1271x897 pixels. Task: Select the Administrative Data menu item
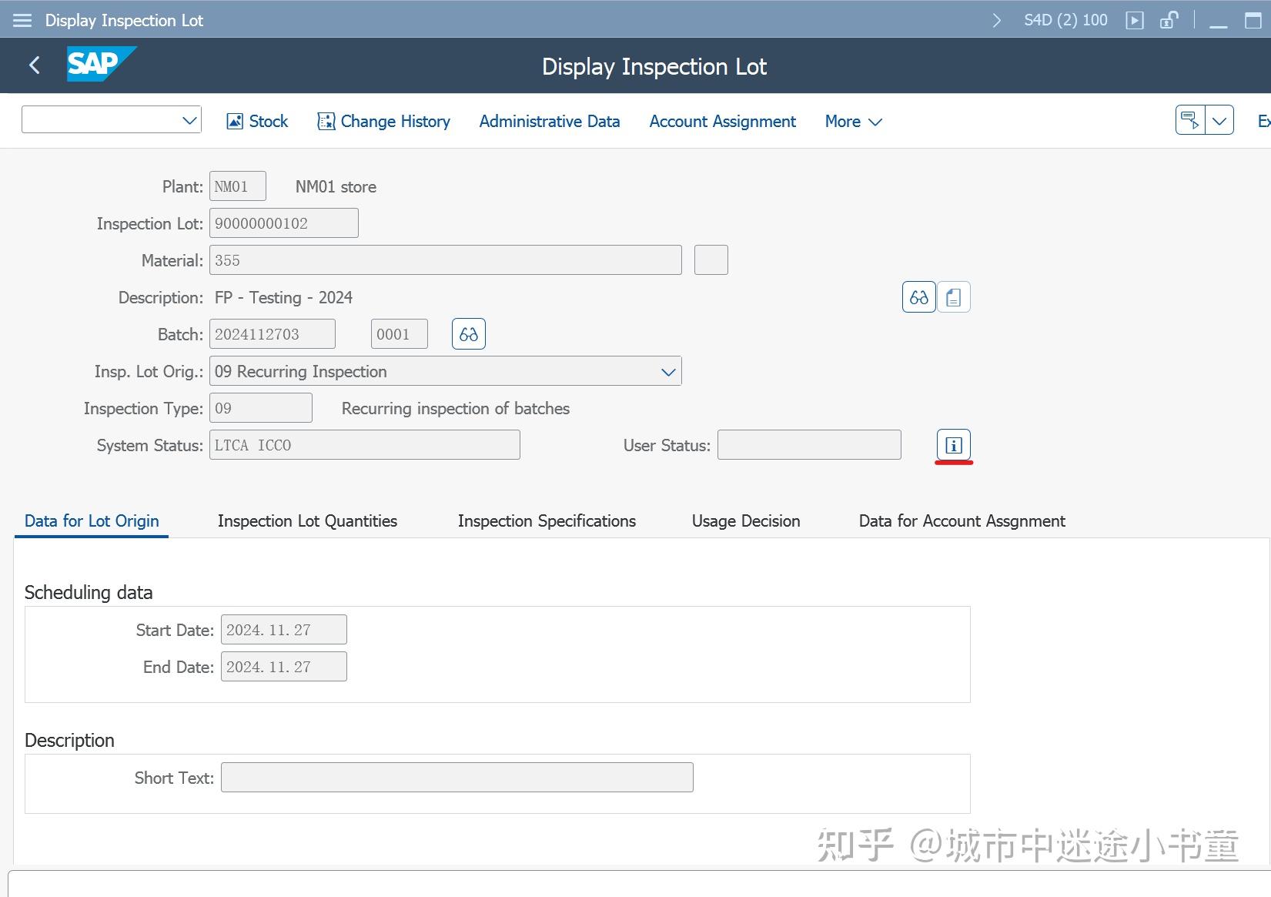550,121
